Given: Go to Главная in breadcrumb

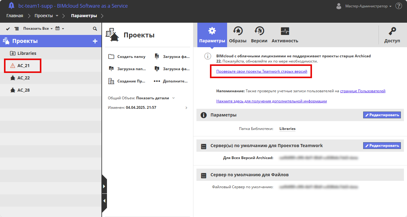Looking at the screenshot, I should click(15, 16).
